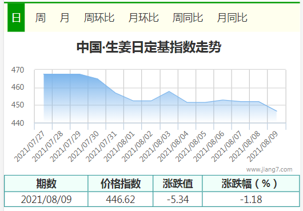Click the 涨跌值 column header
This screenshot has width=303, height=211.
[x=178, y=184]
